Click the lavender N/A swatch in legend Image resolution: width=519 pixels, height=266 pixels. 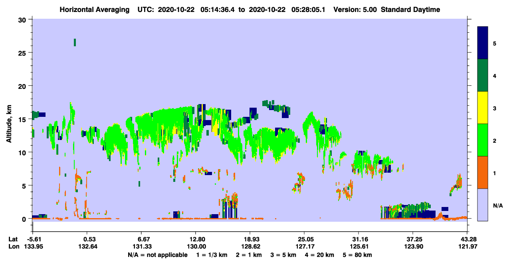click(483, 205)
